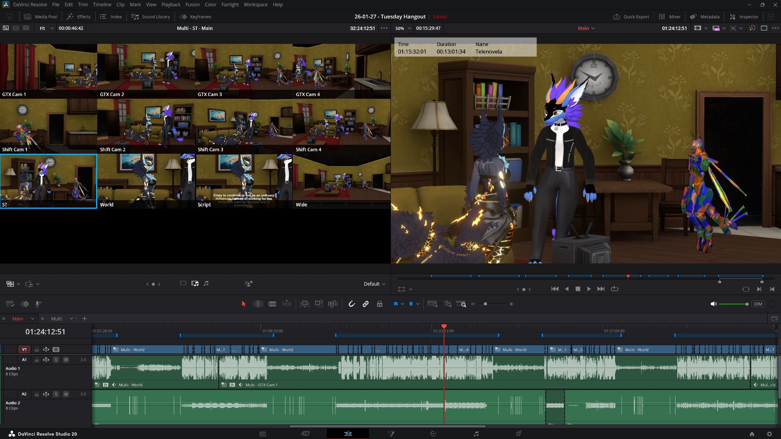
Task: Switch to the Multi timeline tab
Action: click(57, 318)
